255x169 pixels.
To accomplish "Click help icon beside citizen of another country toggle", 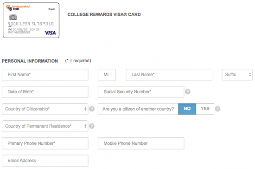I will (x=217, y=109).
